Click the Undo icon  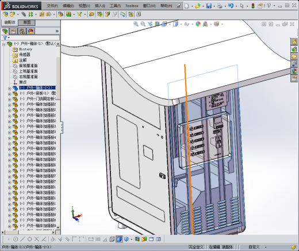pyautogui.click(x=231, y=6)
